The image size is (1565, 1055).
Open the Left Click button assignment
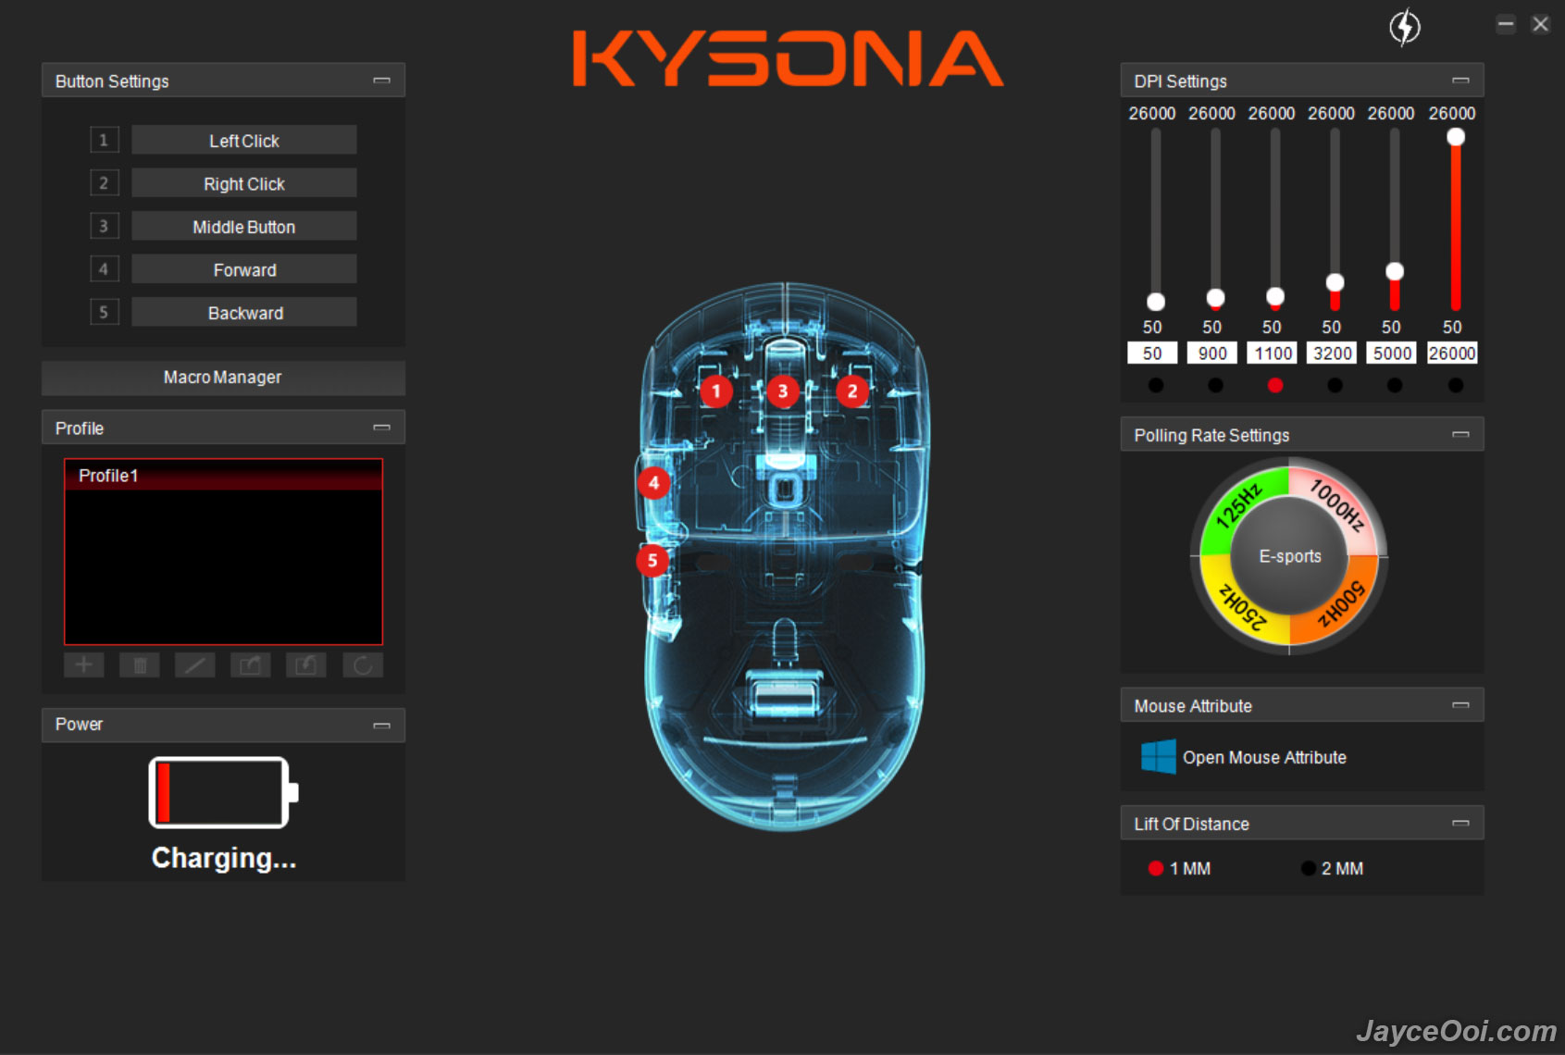244,140
